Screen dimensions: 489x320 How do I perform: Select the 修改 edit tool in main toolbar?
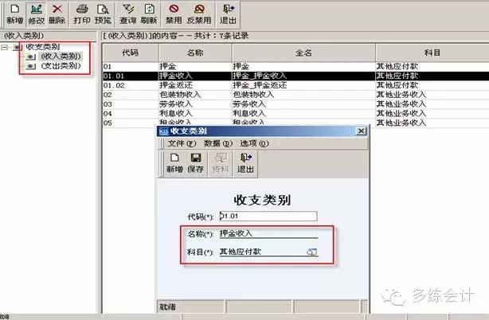coord(36,14)
